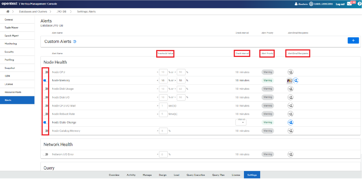Disable the Node Memory alert toggle
Image resolution: width=362 pixels, height=179 pixels.
click(x=46, y=81)
